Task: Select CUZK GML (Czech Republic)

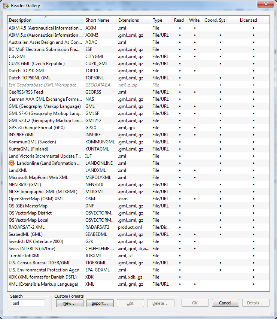Action: point(138,64)
